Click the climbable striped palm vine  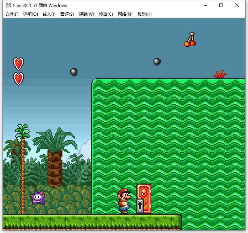pyautogui.click(x=23, y=169)
